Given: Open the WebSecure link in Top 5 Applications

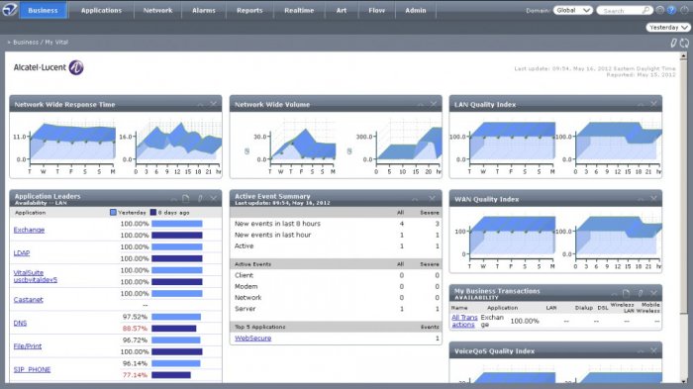Looking at the screenshot, I should point(252,339).
